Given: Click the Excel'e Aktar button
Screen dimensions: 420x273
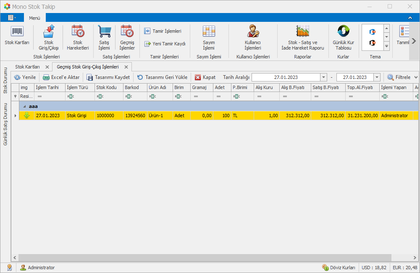Looking at the screenshot, I should (x=61, y=77).
